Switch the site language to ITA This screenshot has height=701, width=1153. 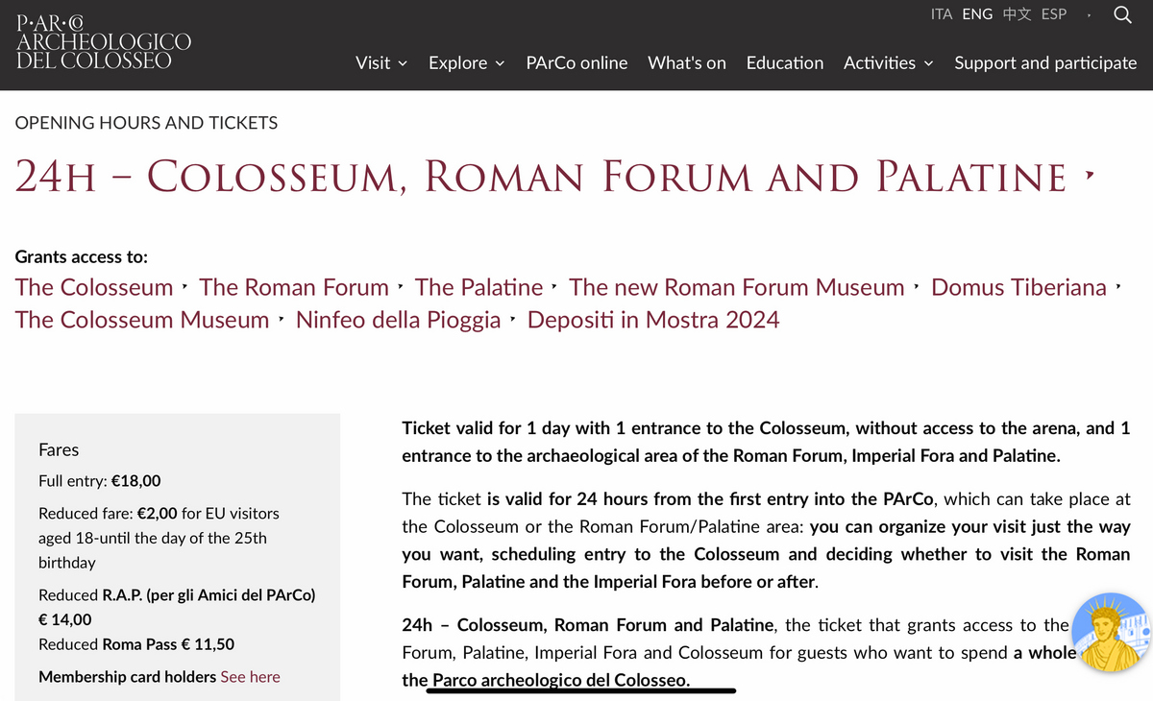click(942, 14)
